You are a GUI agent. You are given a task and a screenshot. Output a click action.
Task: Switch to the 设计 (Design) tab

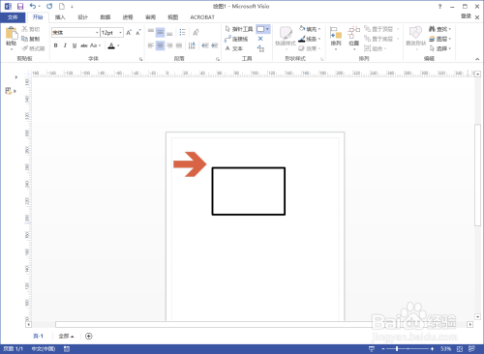click(x=82, y=17)
